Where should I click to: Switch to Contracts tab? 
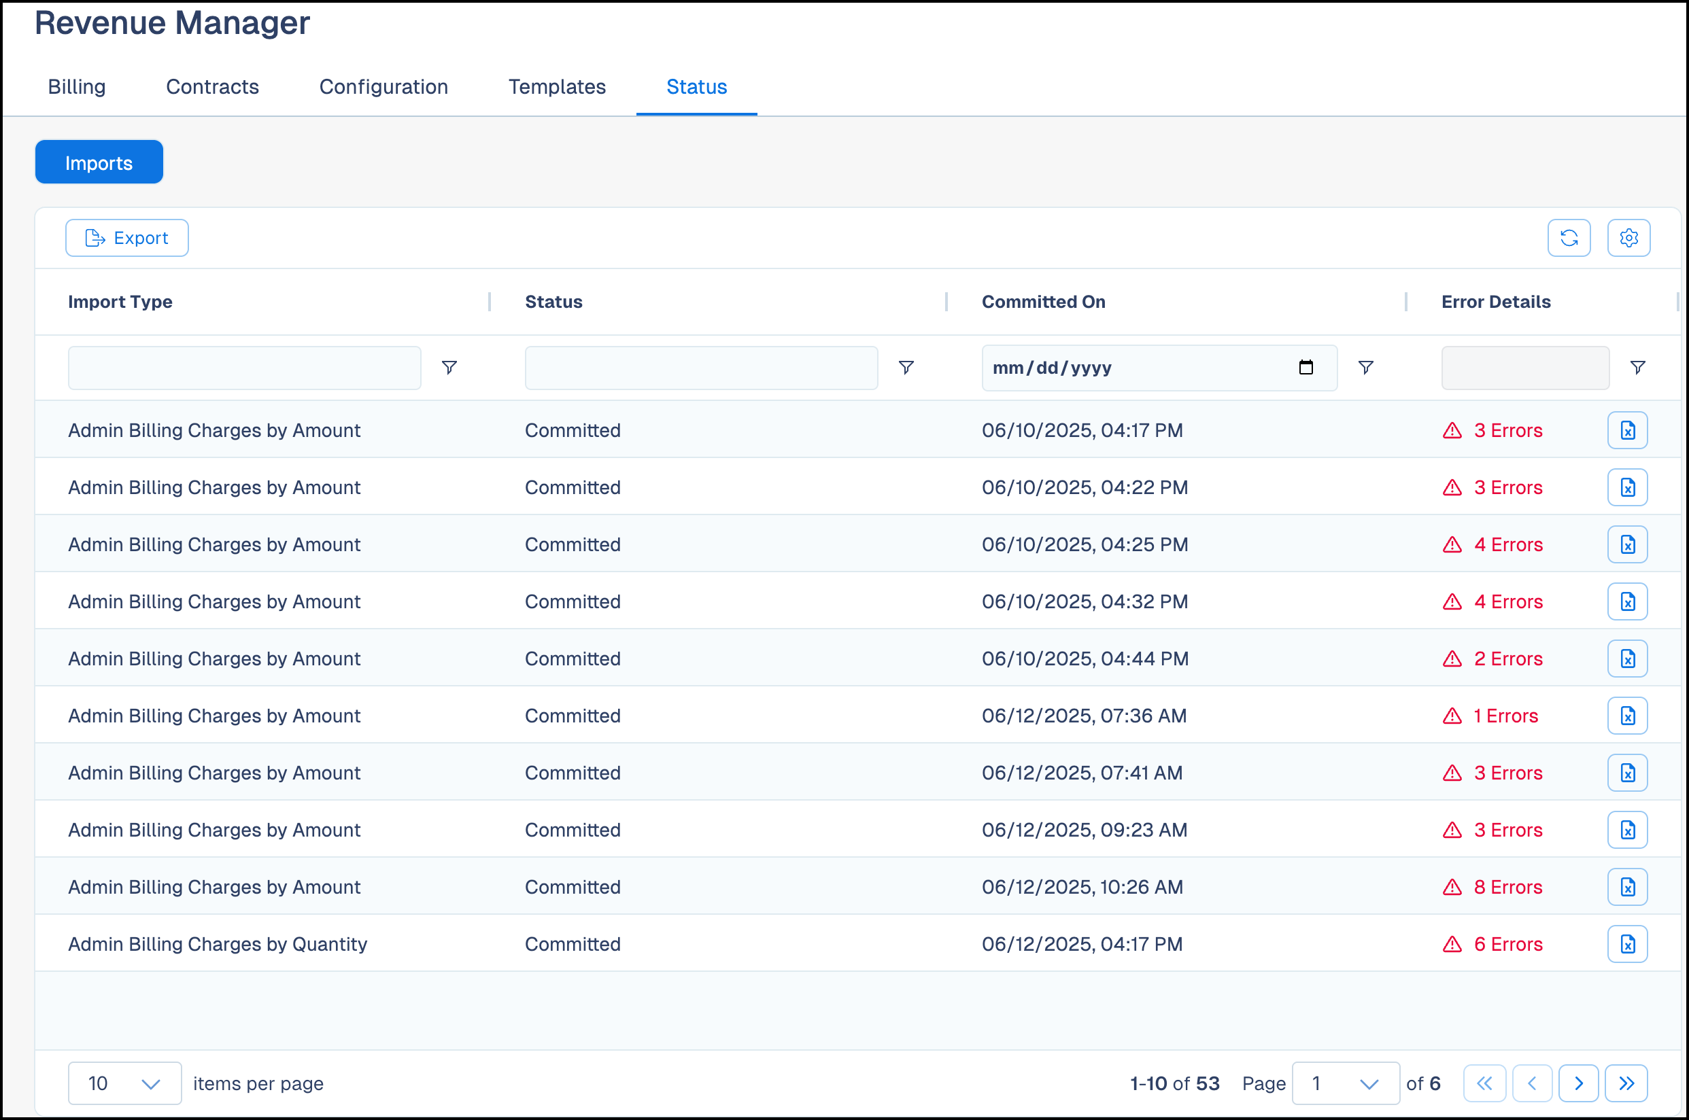click(x=212, y=86)
